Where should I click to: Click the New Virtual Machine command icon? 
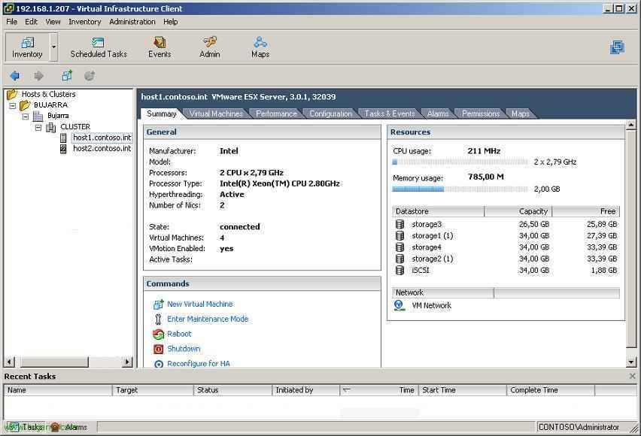click(158, 304)
